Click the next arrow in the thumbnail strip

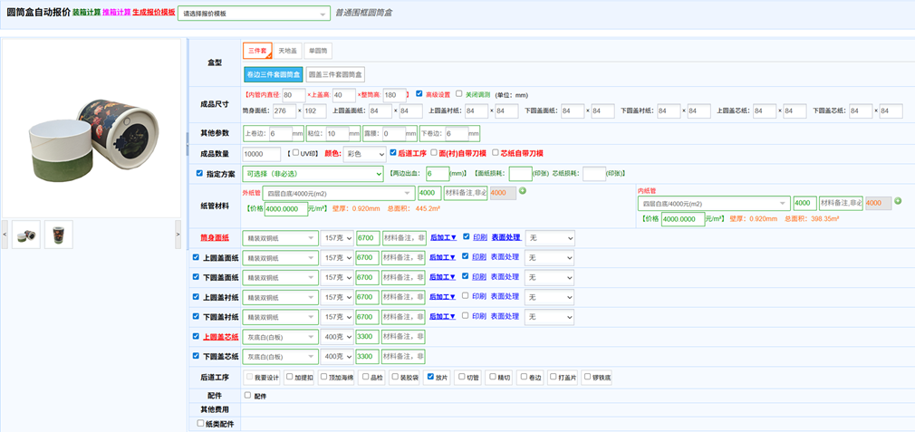point(178,235)
